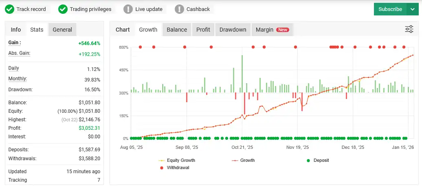422x189 pixels.
Task: Toggle Equity Growth series in legend
Action: click(179, 160)
